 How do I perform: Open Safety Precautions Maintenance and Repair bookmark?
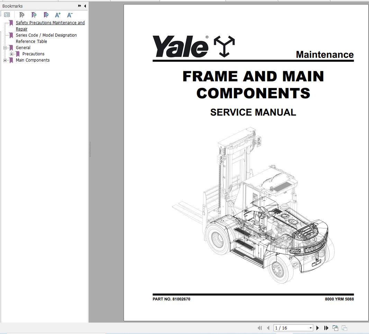51,23
